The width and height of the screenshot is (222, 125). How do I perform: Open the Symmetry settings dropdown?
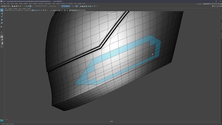(66, 6)
